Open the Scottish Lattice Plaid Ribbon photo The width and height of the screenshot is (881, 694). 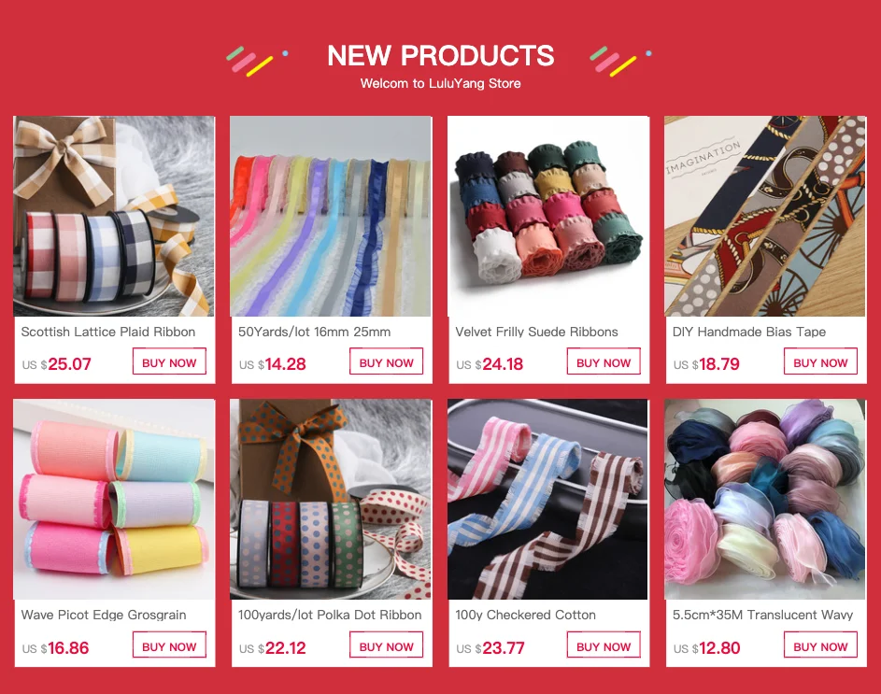(x=114, y=217)
